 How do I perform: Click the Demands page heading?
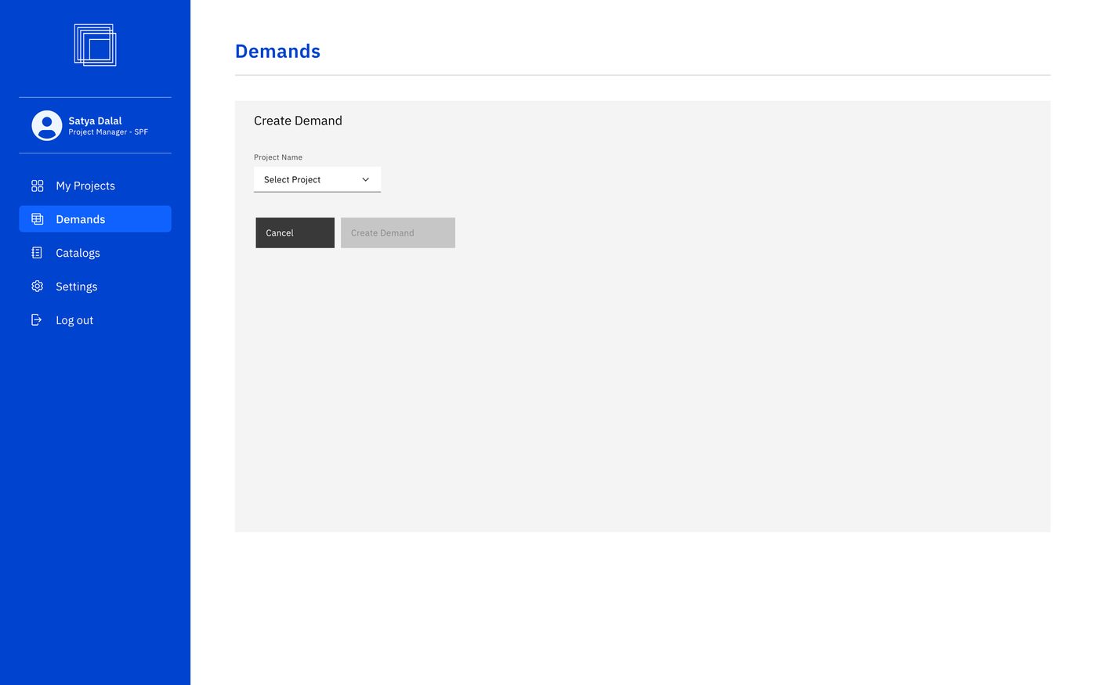tap(277, 51)
